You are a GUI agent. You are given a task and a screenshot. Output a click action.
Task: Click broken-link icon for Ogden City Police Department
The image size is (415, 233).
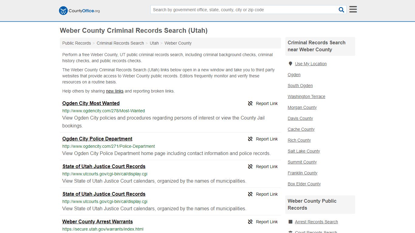[250, 139]
